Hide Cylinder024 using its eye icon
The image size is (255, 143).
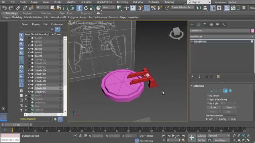coord(29,70)
